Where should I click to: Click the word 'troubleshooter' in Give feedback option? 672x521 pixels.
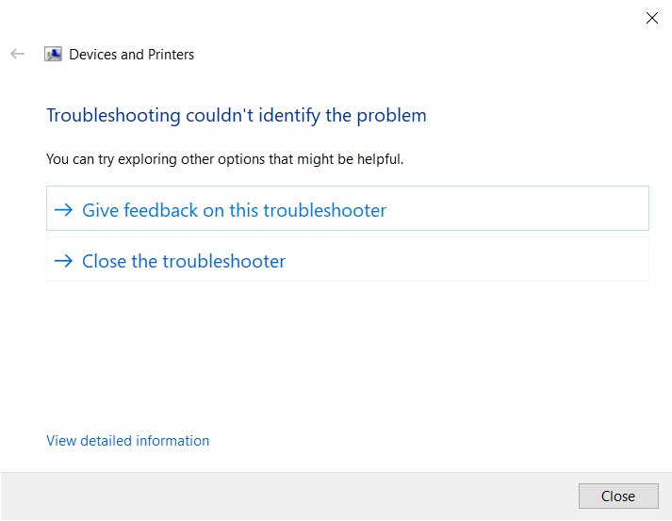click(325, 210)
